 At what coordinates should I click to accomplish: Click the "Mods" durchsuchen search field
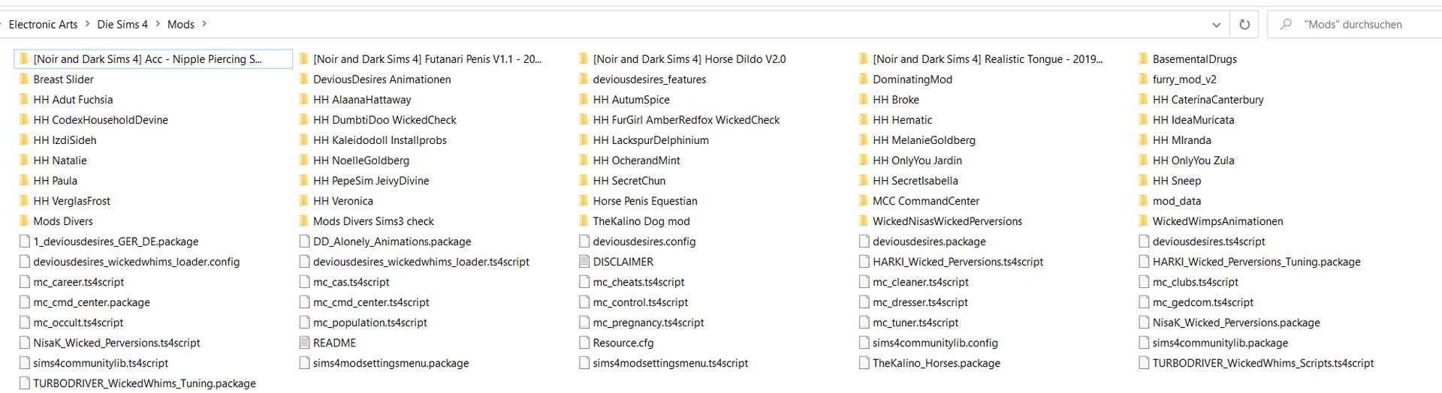click(x=1354, y=25)
